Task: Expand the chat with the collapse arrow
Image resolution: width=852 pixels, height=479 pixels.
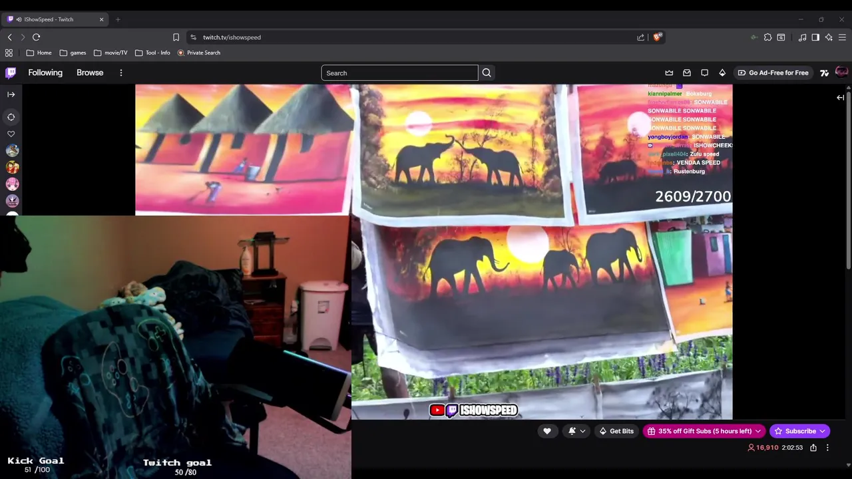Action: tap(840, 98)
